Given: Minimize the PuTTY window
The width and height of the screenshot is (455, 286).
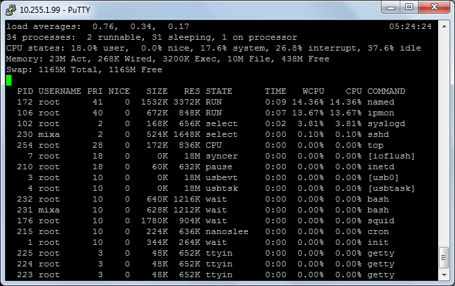Looking at the screenshot, I should pyautogui.click(x=390, y=7).
